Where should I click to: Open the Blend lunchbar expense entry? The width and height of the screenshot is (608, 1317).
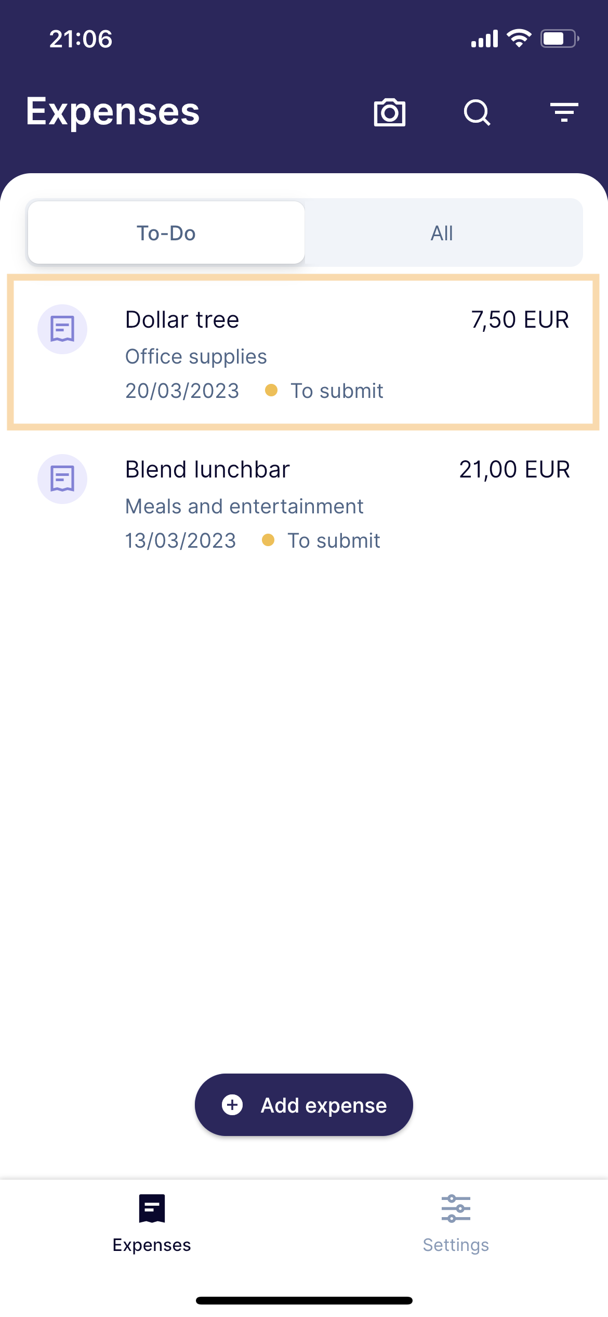tap(303, 503)
